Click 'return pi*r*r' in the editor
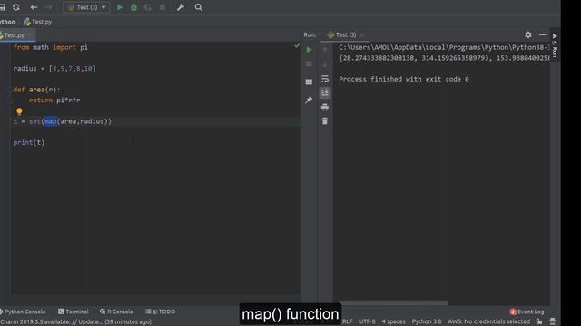Screen dimensions: 581x326 click(x=54, y=101)
